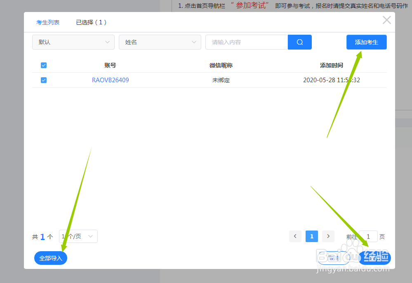412x283 pixels.
Task: Uncheck the checkbox for candidate RAOVB26409
Action: click(x=43, y=80)
